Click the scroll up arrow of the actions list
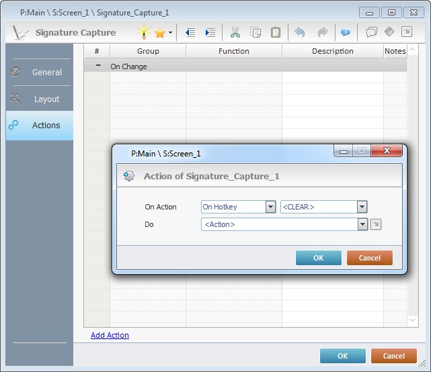Viewport: 431px width, 372px height. click(x=412, y=49)
